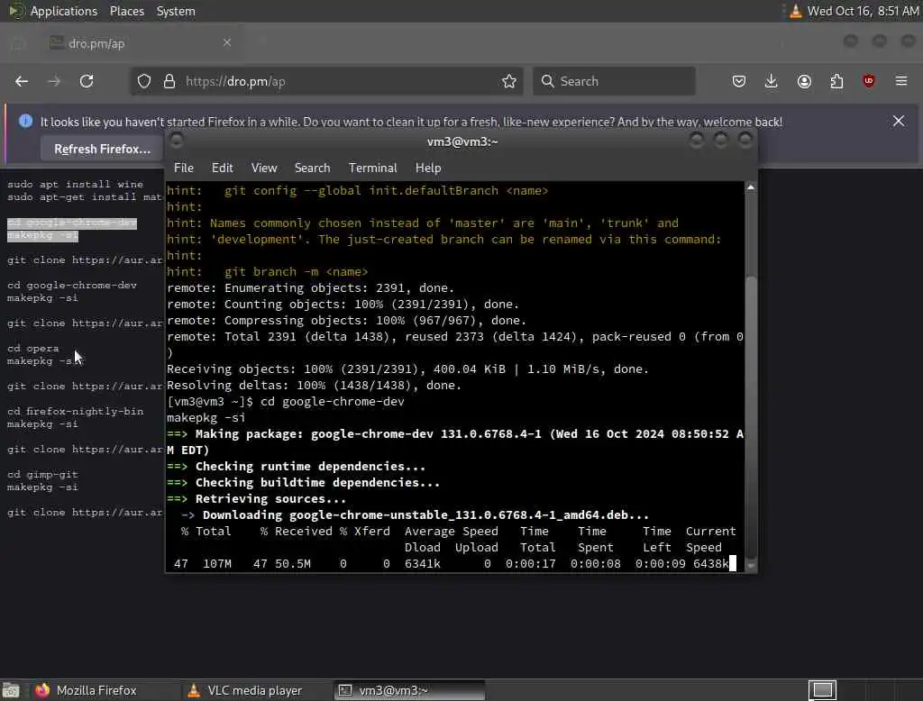The height and width of the screenshot is (701, 923).
Task: Click the 'cd opera' line on page
Action: pos(33,349)
